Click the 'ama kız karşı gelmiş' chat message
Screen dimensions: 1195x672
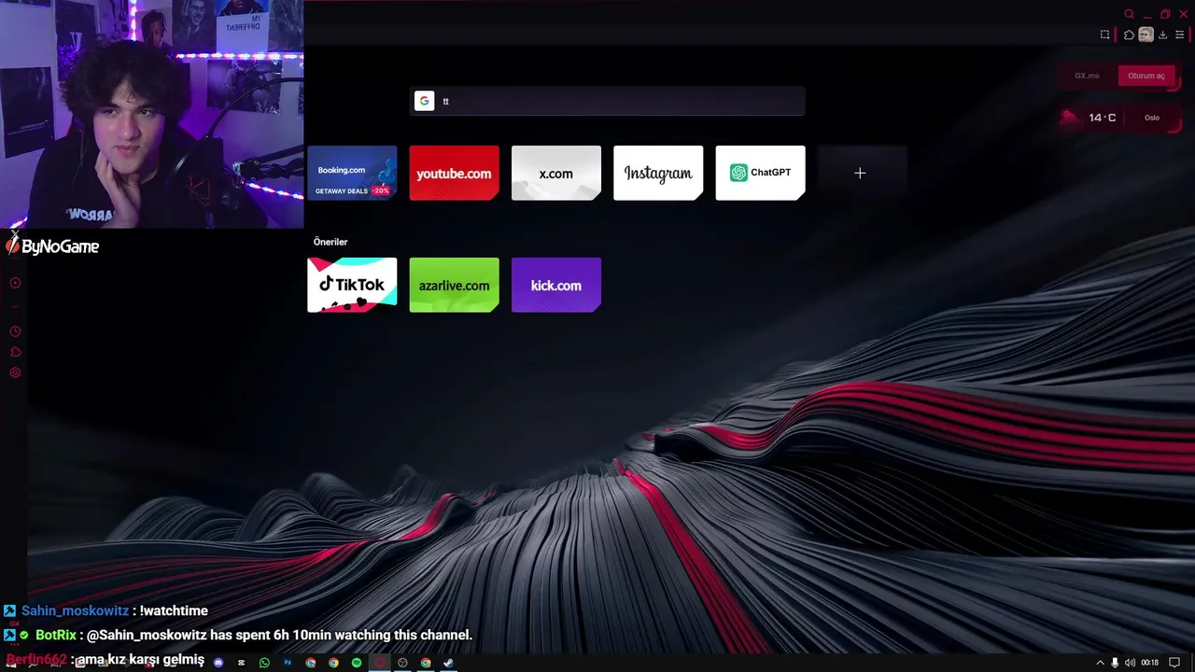click(140, 660)
